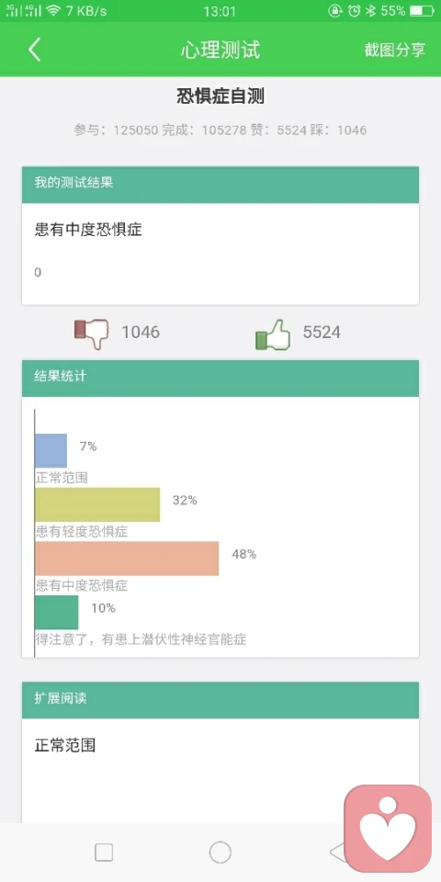Image resolution: width=441 pixels, height=882 pixels.
Task: Open the 扩展阅读 section header
Action: pyautogui.click(x=220, y=700)
